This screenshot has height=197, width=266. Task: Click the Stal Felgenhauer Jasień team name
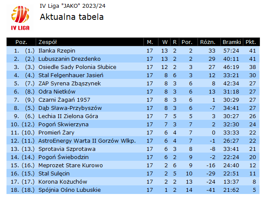[x=71, y=75]
